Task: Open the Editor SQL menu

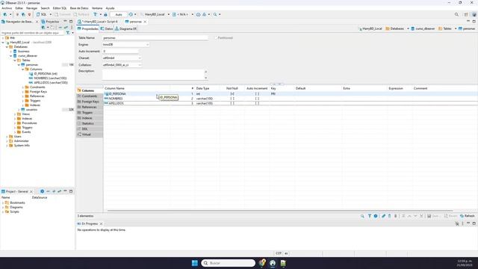Action: click(60, 8)
